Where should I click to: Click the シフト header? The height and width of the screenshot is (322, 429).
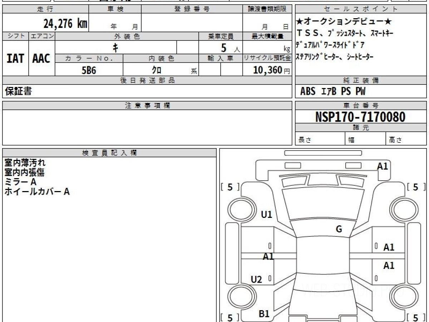pos(15,36)
